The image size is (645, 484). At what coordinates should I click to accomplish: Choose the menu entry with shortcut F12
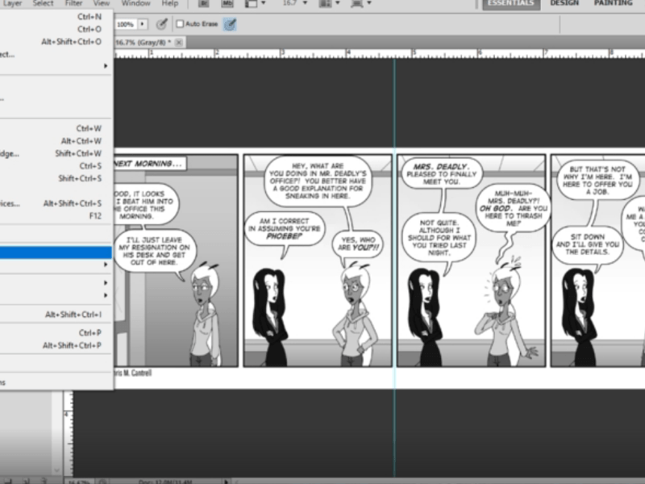[56, 215]
